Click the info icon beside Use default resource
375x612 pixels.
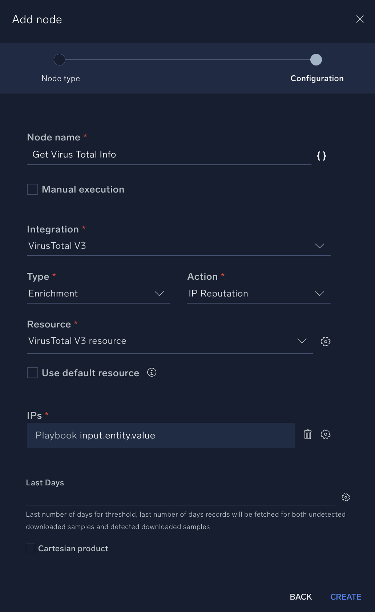tap(152, 372)
